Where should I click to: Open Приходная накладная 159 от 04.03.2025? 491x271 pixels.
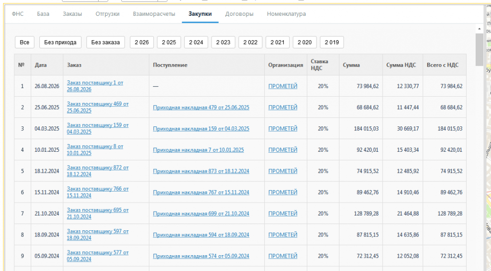(x=201, y=128)
